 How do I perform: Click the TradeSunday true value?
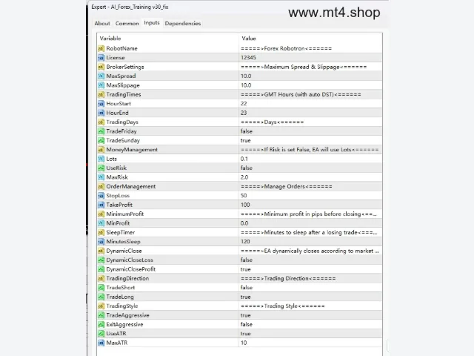click(245, 140)
